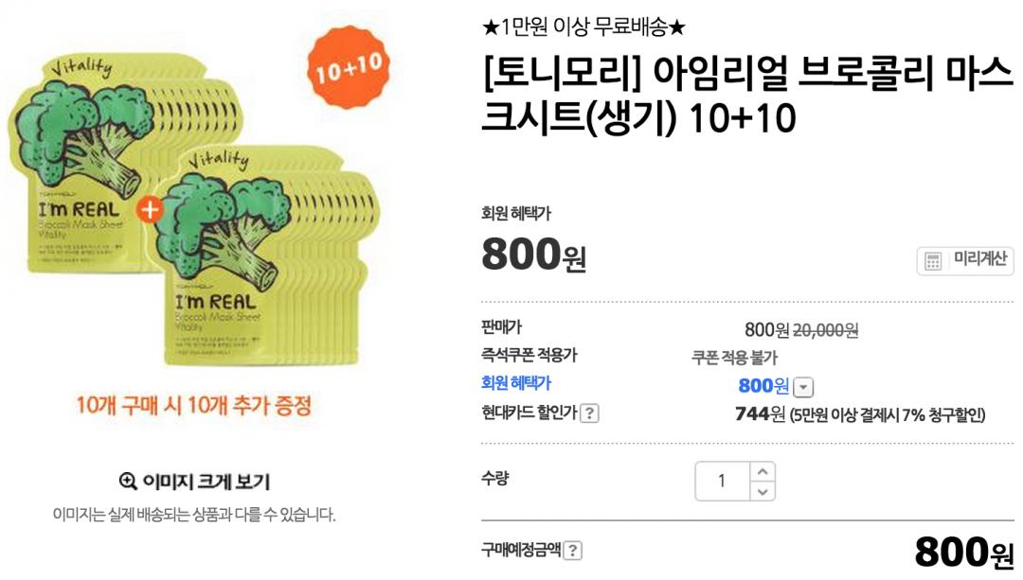Click the question mark beside 현대카드 할인가

click(x=589, y=413)
